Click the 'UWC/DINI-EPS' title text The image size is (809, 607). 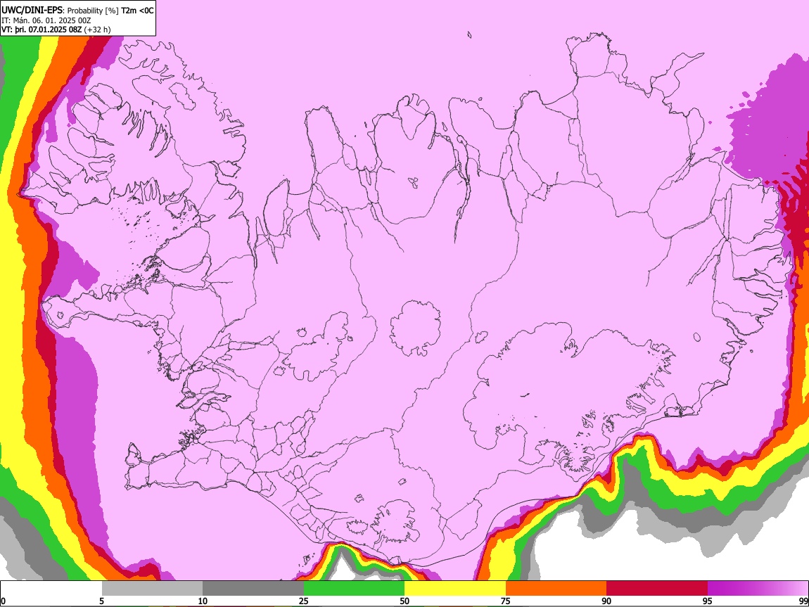pyautogui.click(x=32, y=10)
